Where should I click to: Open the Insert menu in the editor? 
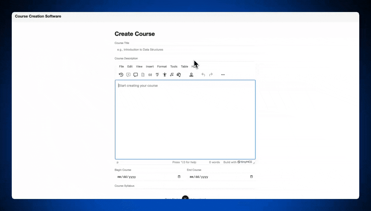click(x=150, y=66)
